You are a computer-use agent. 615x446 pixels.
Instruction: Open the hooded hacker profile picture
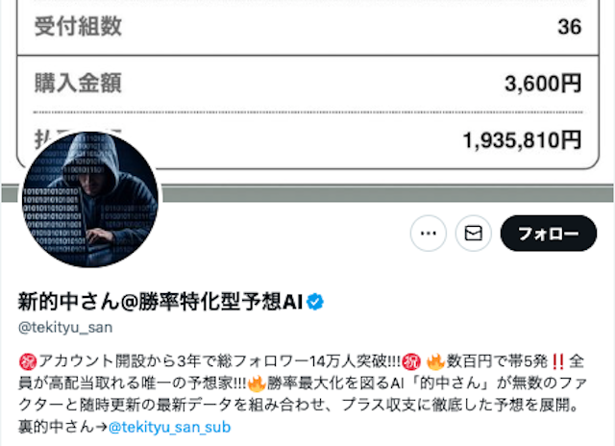(x=90, y=200)
